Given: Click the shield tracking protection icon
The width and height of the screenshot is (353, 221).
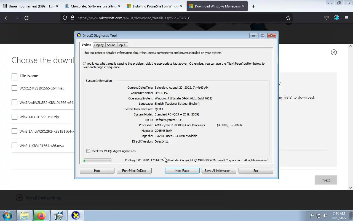Looking at the screenshot, I should 65,18.
